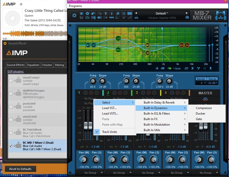This screenshot has width=229, height=177.
Task: Click the Master link circles icon
Action: tap(205, 99)
